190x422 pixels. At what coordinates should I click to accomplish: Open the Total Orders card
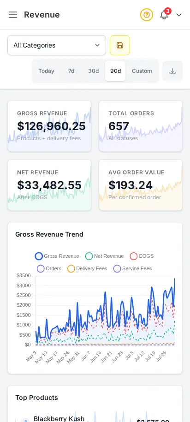click(x=141, y=126)
